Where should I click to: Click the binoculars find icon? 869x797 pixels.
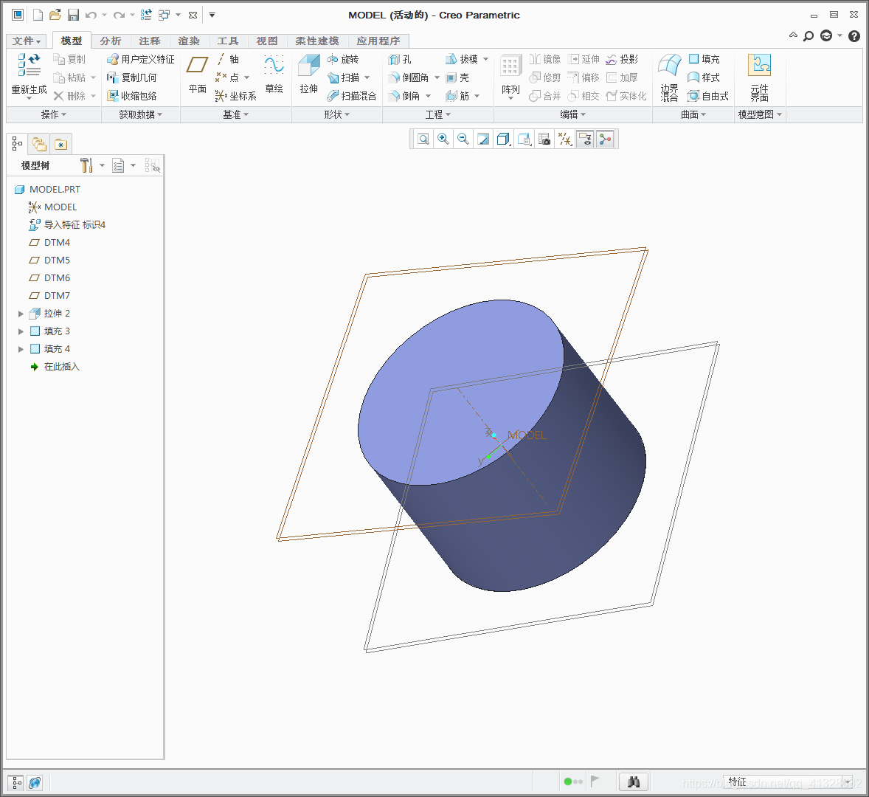tap(634, 782)
